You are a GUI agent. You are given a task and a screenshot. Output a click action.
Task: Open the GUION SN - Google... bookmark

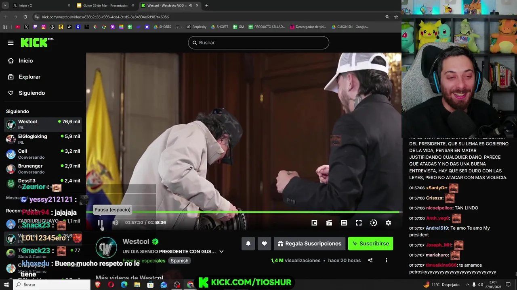tap(350, 27)
